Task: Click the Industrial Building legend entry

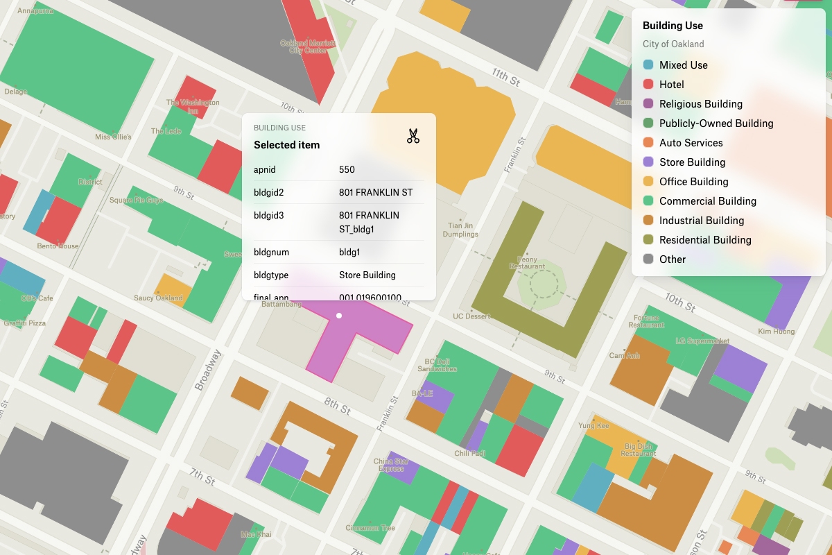Action: (x=700, y=220)
